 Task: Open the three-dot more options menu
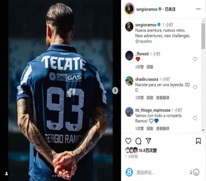click(198, 9)
